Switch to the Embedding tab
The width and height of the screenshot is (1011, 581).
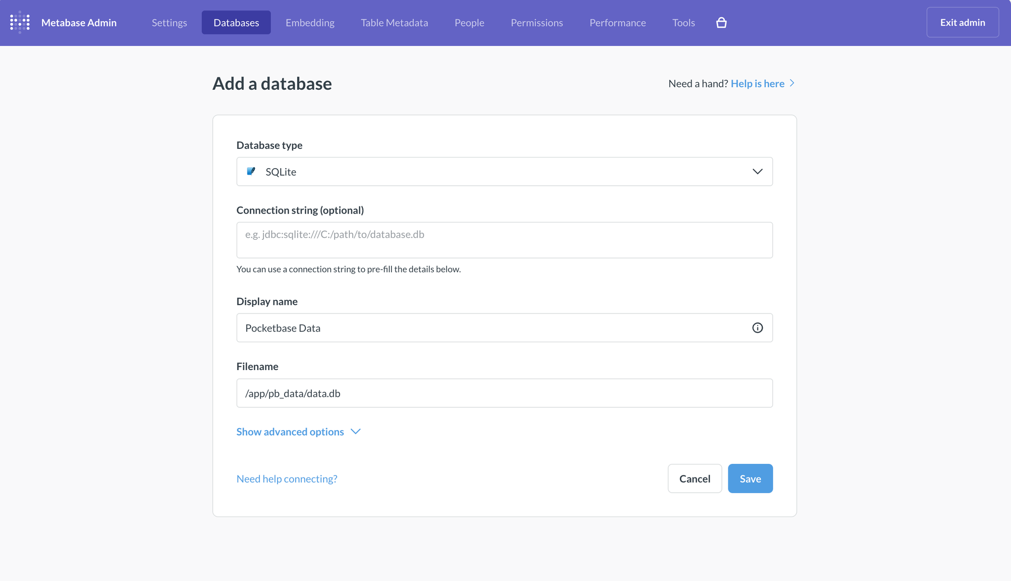310,23
